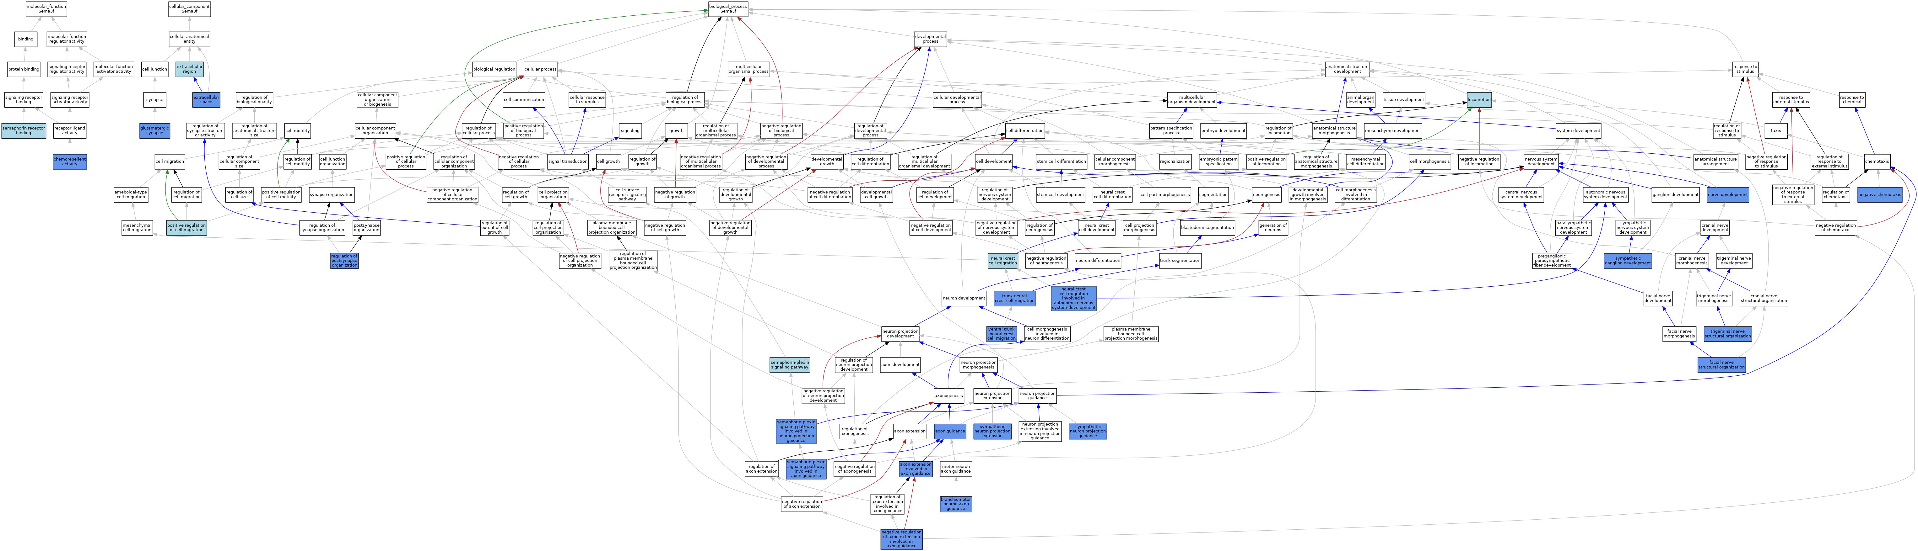The height and width of the screenshot is (551, 1918).
Task: Click the 'protein binding' node
Action: click(24, 69)
